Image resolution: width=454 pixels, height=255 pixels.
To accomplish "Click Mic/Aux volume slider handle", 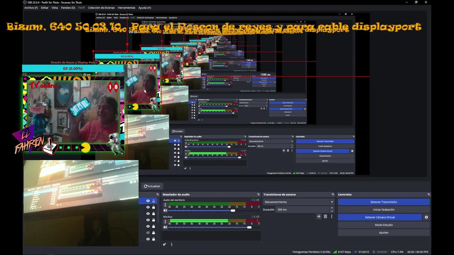I will point(249,227).
